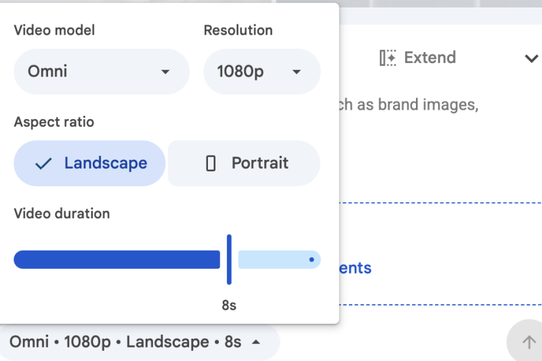
Task: Click the portrait rectangle icon
Action: 211,163
